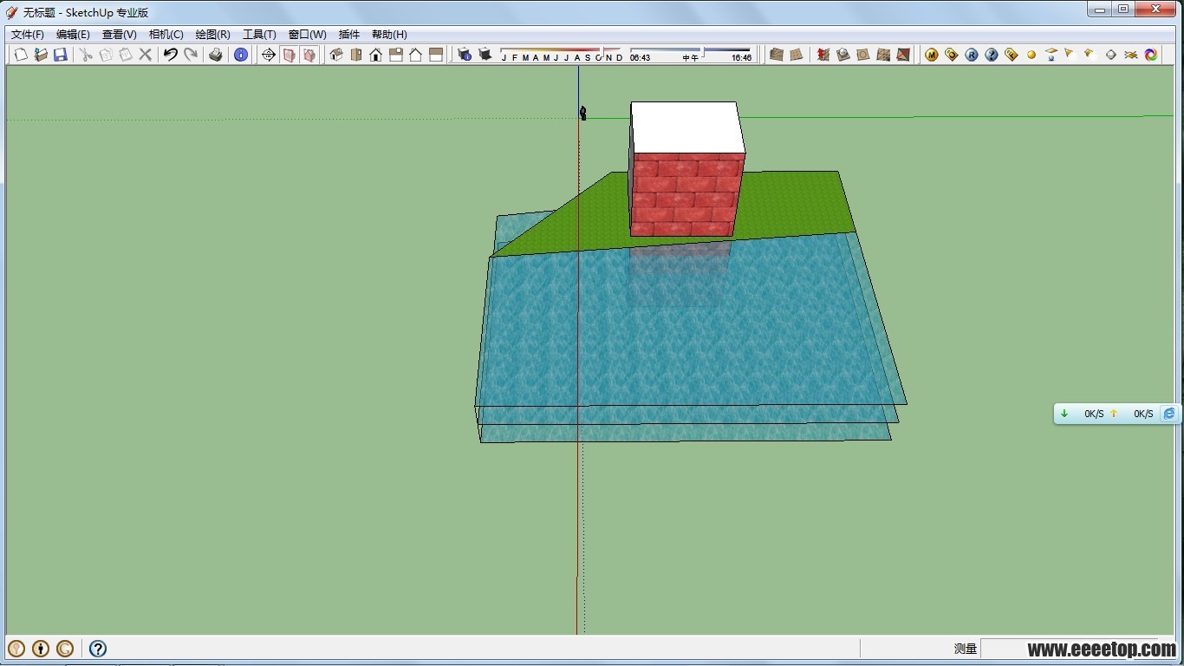Open the 绘图(R) menu
Viewport: 1184px width, 666px height.
point(213,35)
